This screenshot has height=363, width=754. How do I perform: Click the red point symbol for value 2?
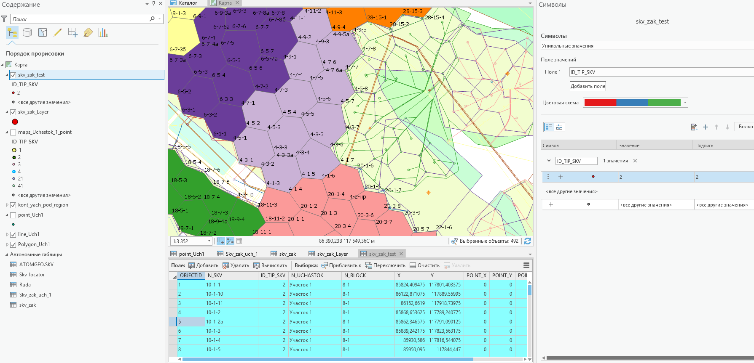pos(593,177)
